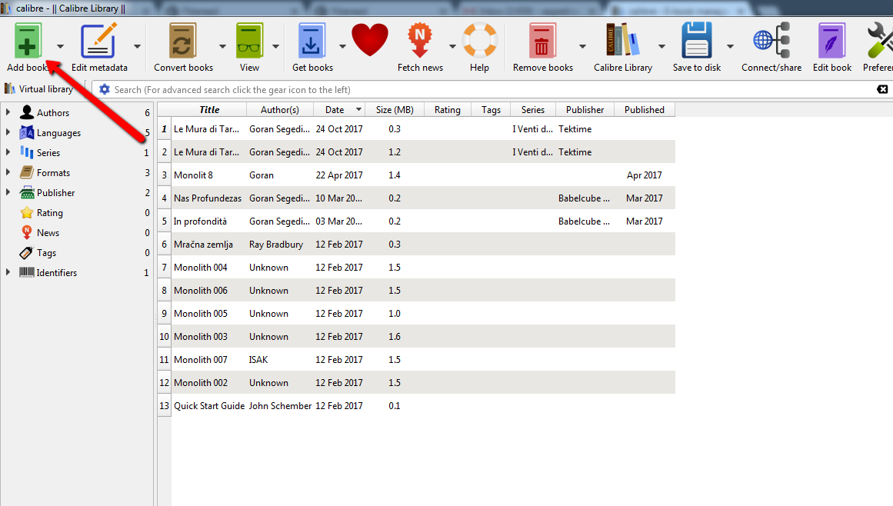The width and height of the screenshot is (893, 506).
Task: Sort by Publisher column header
Action: pos(585,110)
